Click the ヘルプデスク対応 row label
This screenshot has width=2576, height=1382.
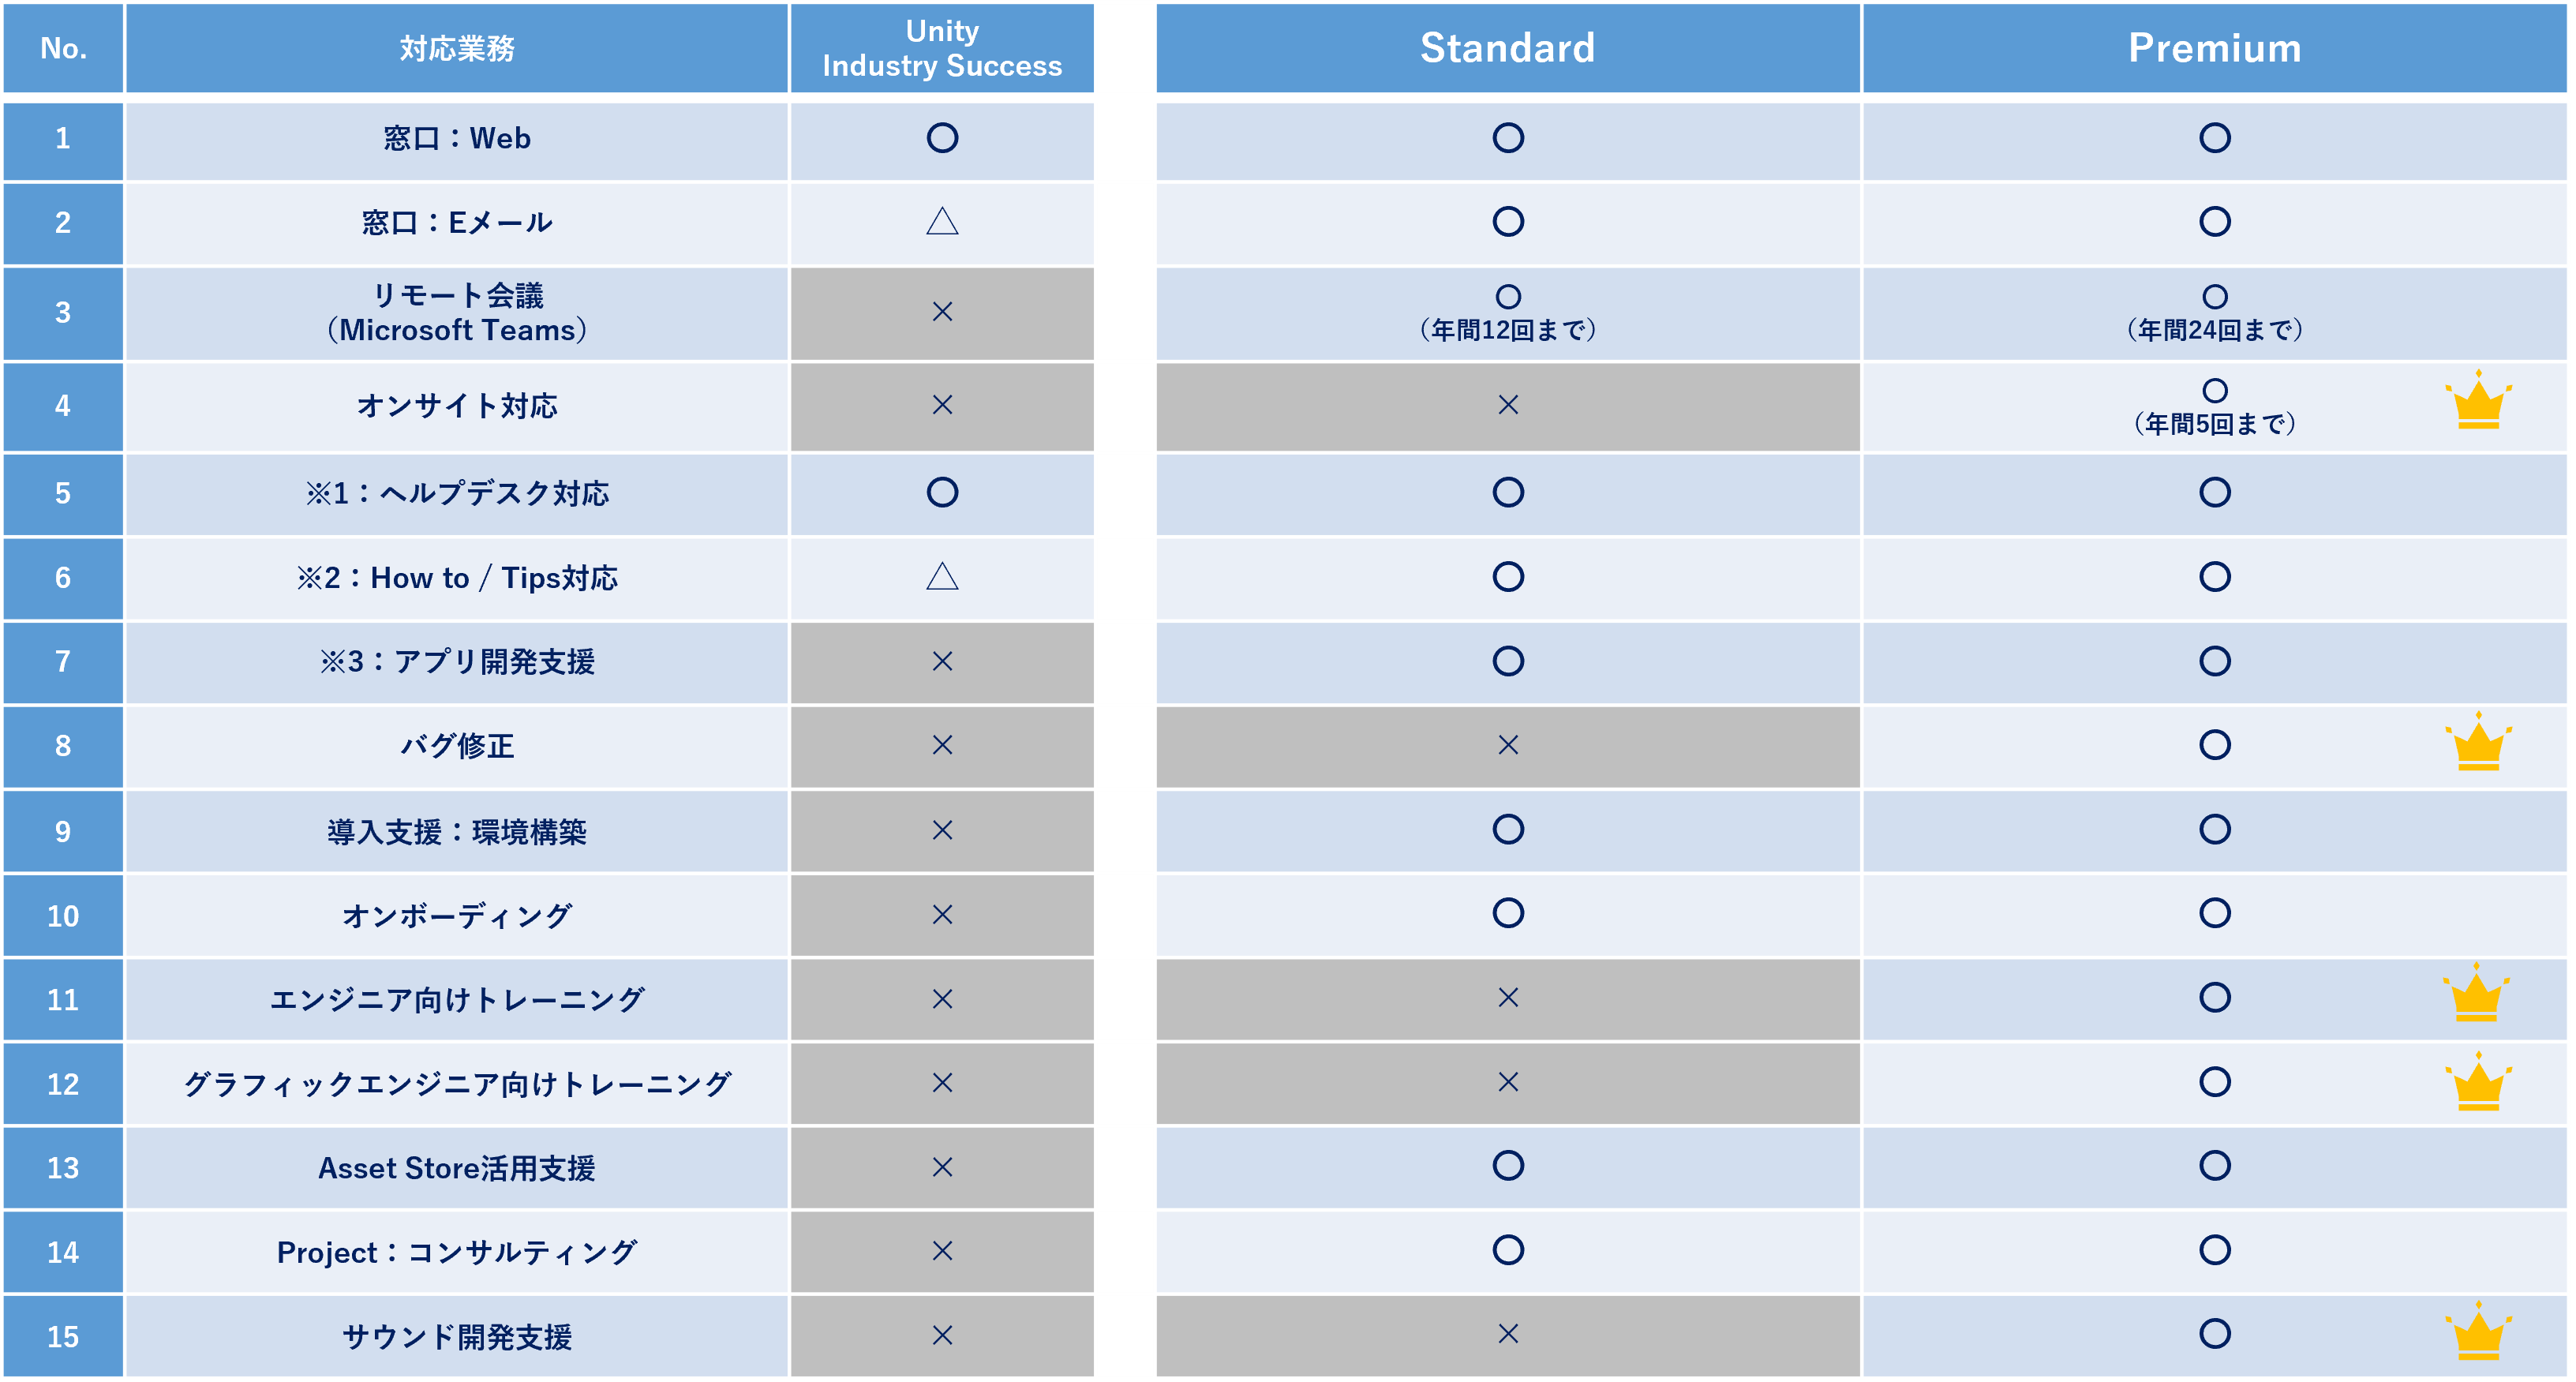(x=457, y=493)
